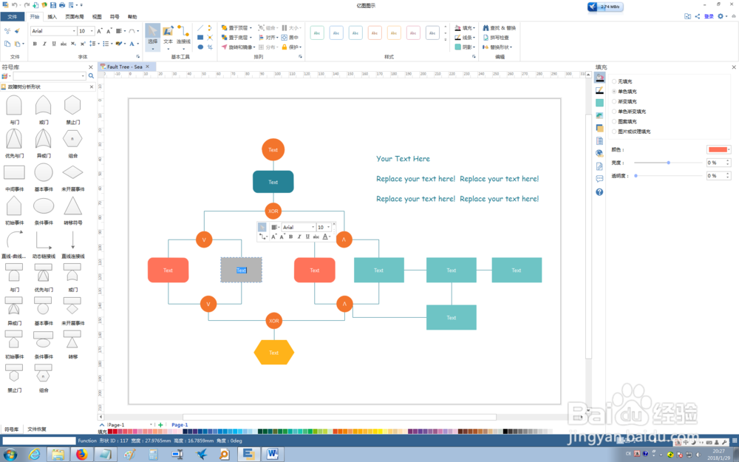Expand the 置于顶层 dropdown

[x=251, y=28]
